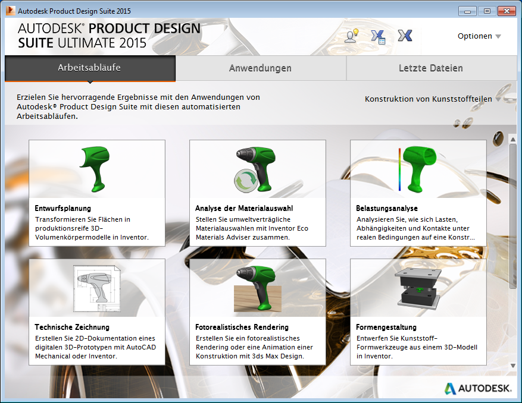
Task: Open the Technische Zeichnung drawing sheet image
Action: pyautogui.click(x=97, y=288)
